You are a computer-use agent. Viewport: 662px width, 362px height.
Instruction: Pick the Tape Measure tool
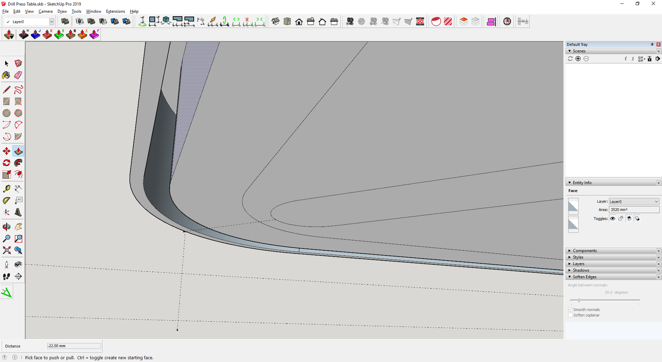[x=6, y=189]
